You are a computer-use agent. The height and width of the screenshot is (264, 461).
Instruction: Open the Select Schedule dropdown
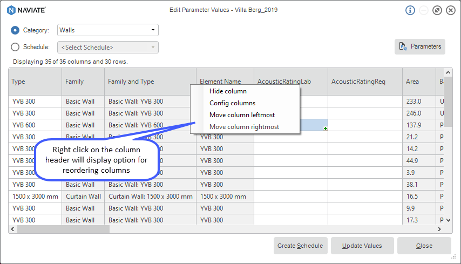pos(153,48)
